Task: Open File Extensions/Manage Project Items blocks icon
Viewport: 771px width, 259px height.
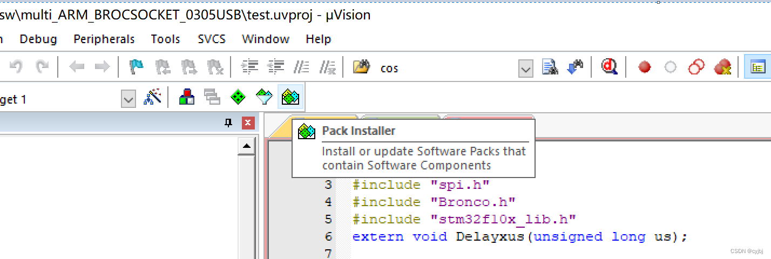Action: coord(186,97)
